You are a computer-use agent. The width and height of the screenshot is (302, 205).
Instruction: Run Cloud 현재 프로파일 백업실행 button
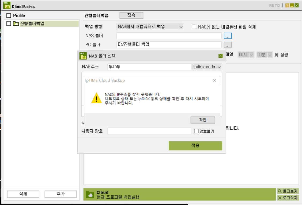(179, 194)
